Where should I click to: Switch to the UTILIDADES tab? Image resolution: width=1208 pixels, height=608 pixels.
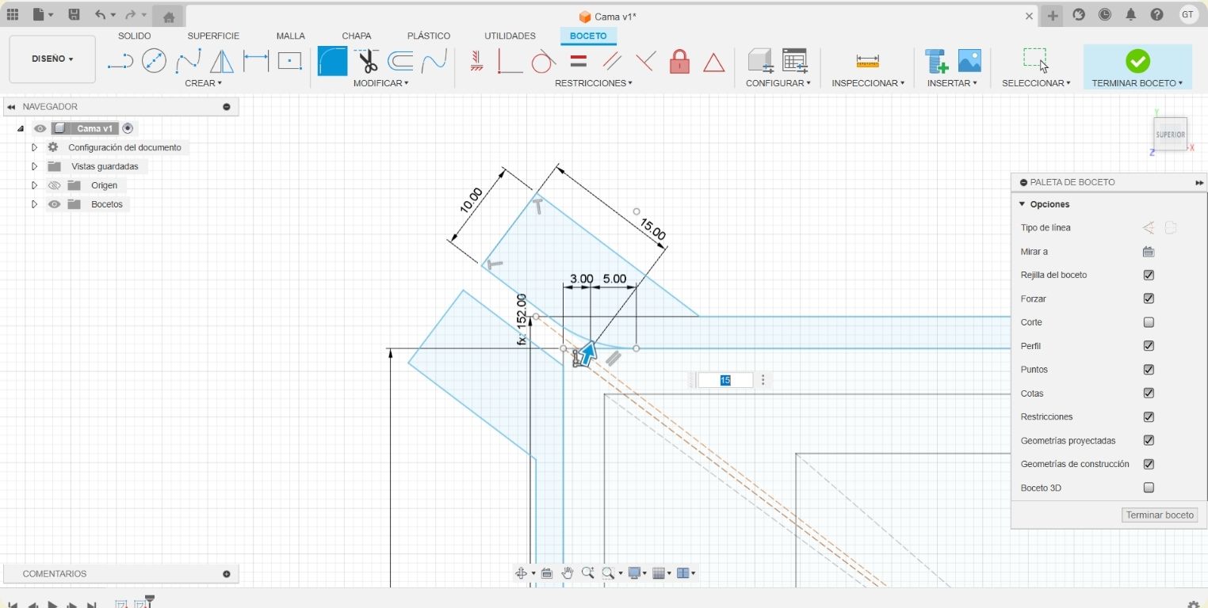pos(510,36)
